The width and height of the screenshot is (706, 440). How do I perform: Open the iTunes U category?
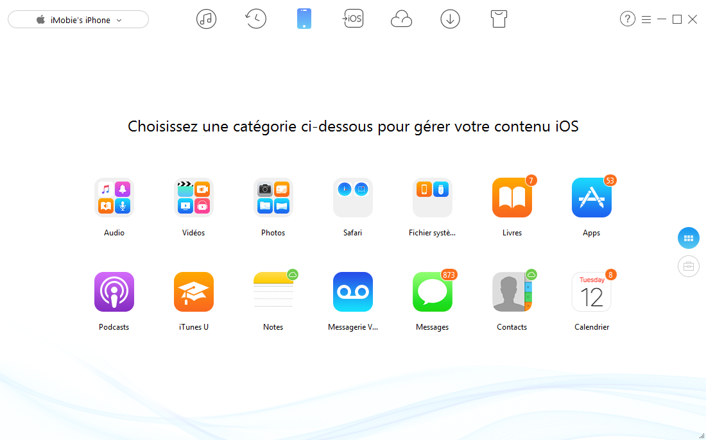pos(194,292)
